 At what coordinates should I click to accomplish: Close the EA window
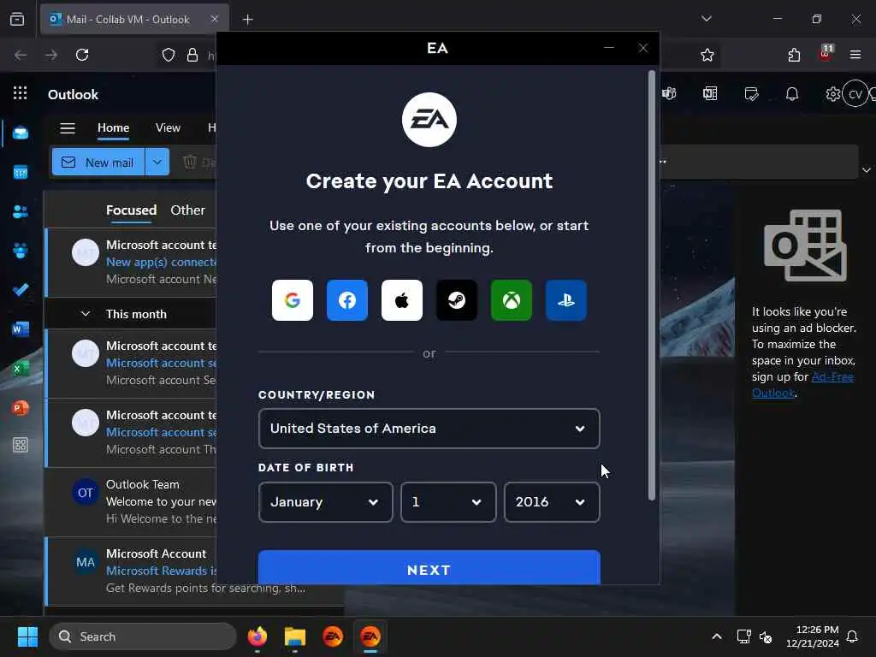643,48
